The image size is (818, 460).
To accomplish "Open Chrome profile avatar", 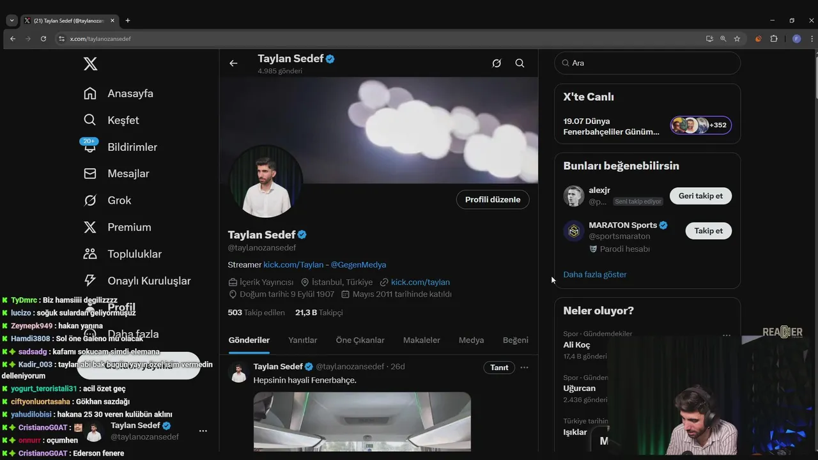I will pyautogui.click(x=796, y=39).
